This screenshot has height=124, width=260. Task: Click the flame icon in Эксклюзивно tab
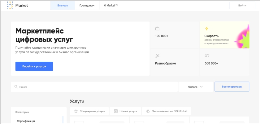click(x=148, y=111)
